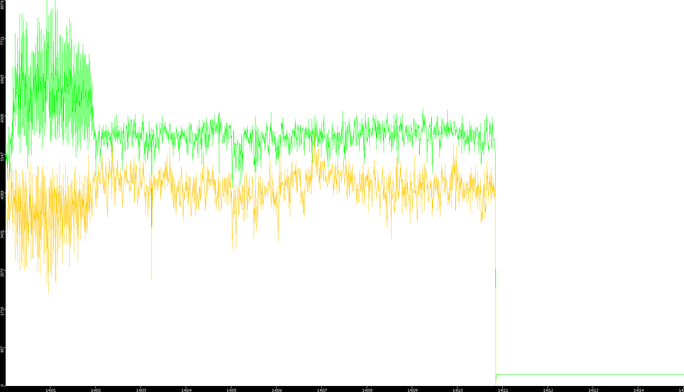
Task: Click the 2573 y-axis label
Action: [x=3, y=273]
